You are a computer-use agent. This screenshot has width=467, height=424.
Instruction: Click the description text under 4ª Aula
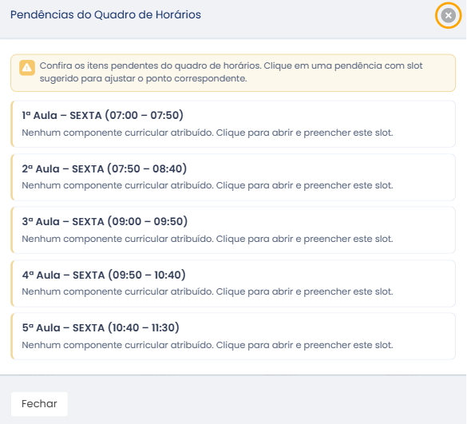208,291
